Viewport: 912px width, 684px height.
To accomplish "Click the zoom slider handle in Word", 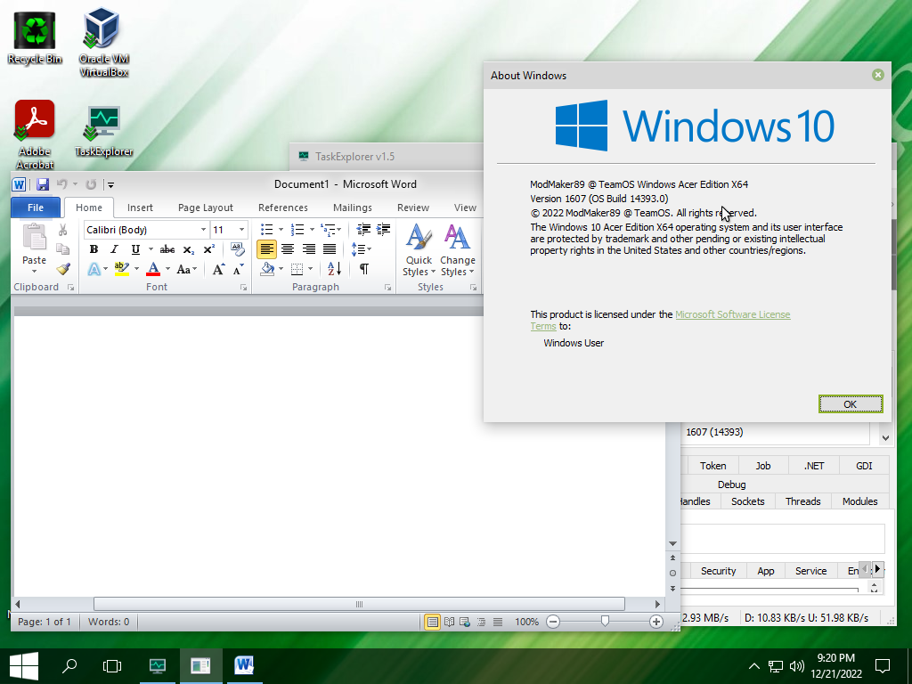I will [605, 621].
